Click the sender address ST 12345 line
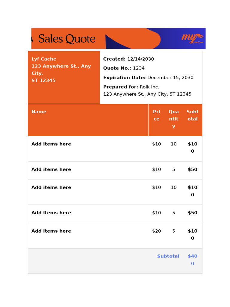Image resolution: width=230 pixels, height=307 pixels. point(43,80)
